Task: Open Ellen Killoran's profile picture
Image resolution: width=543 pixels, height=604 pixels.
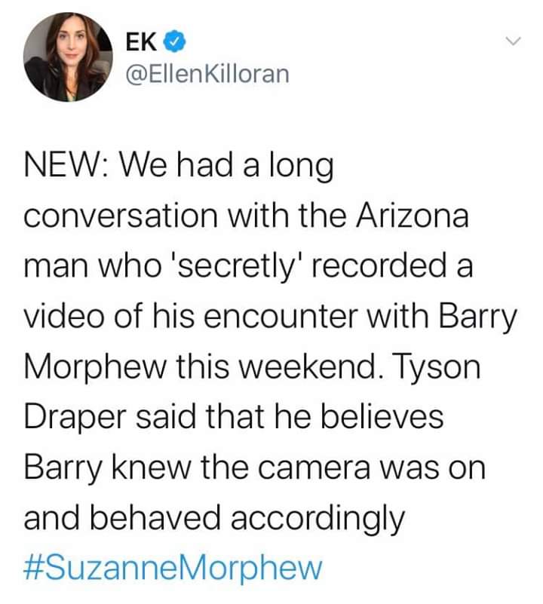Action: pos(64,59)
